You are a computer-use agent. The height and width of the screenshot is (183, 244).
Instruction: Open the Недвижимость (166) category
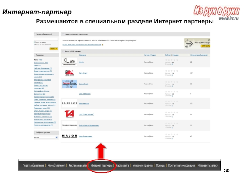[41, 63]
